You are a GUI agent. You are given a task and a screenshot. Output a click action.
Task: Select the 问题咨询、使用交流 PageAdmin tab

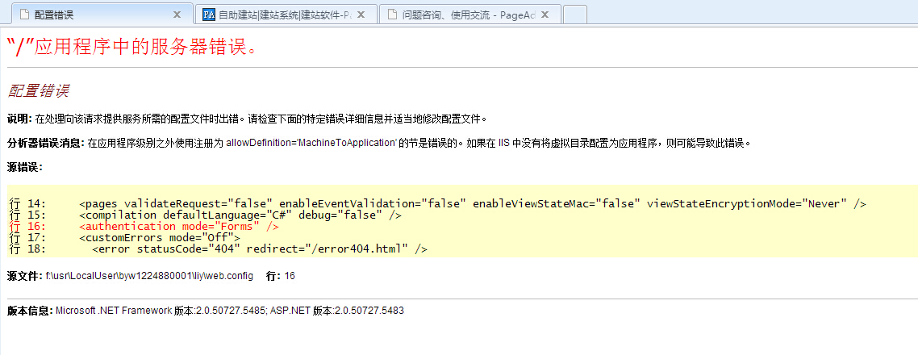[468, 15]
